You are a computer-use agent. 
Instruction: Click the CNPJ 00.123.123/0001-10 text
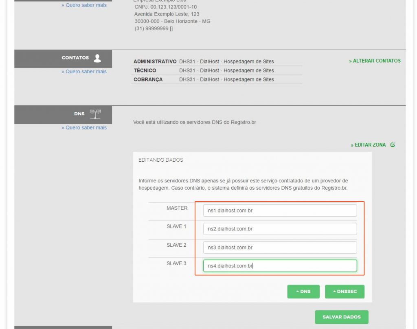[165, 7]
